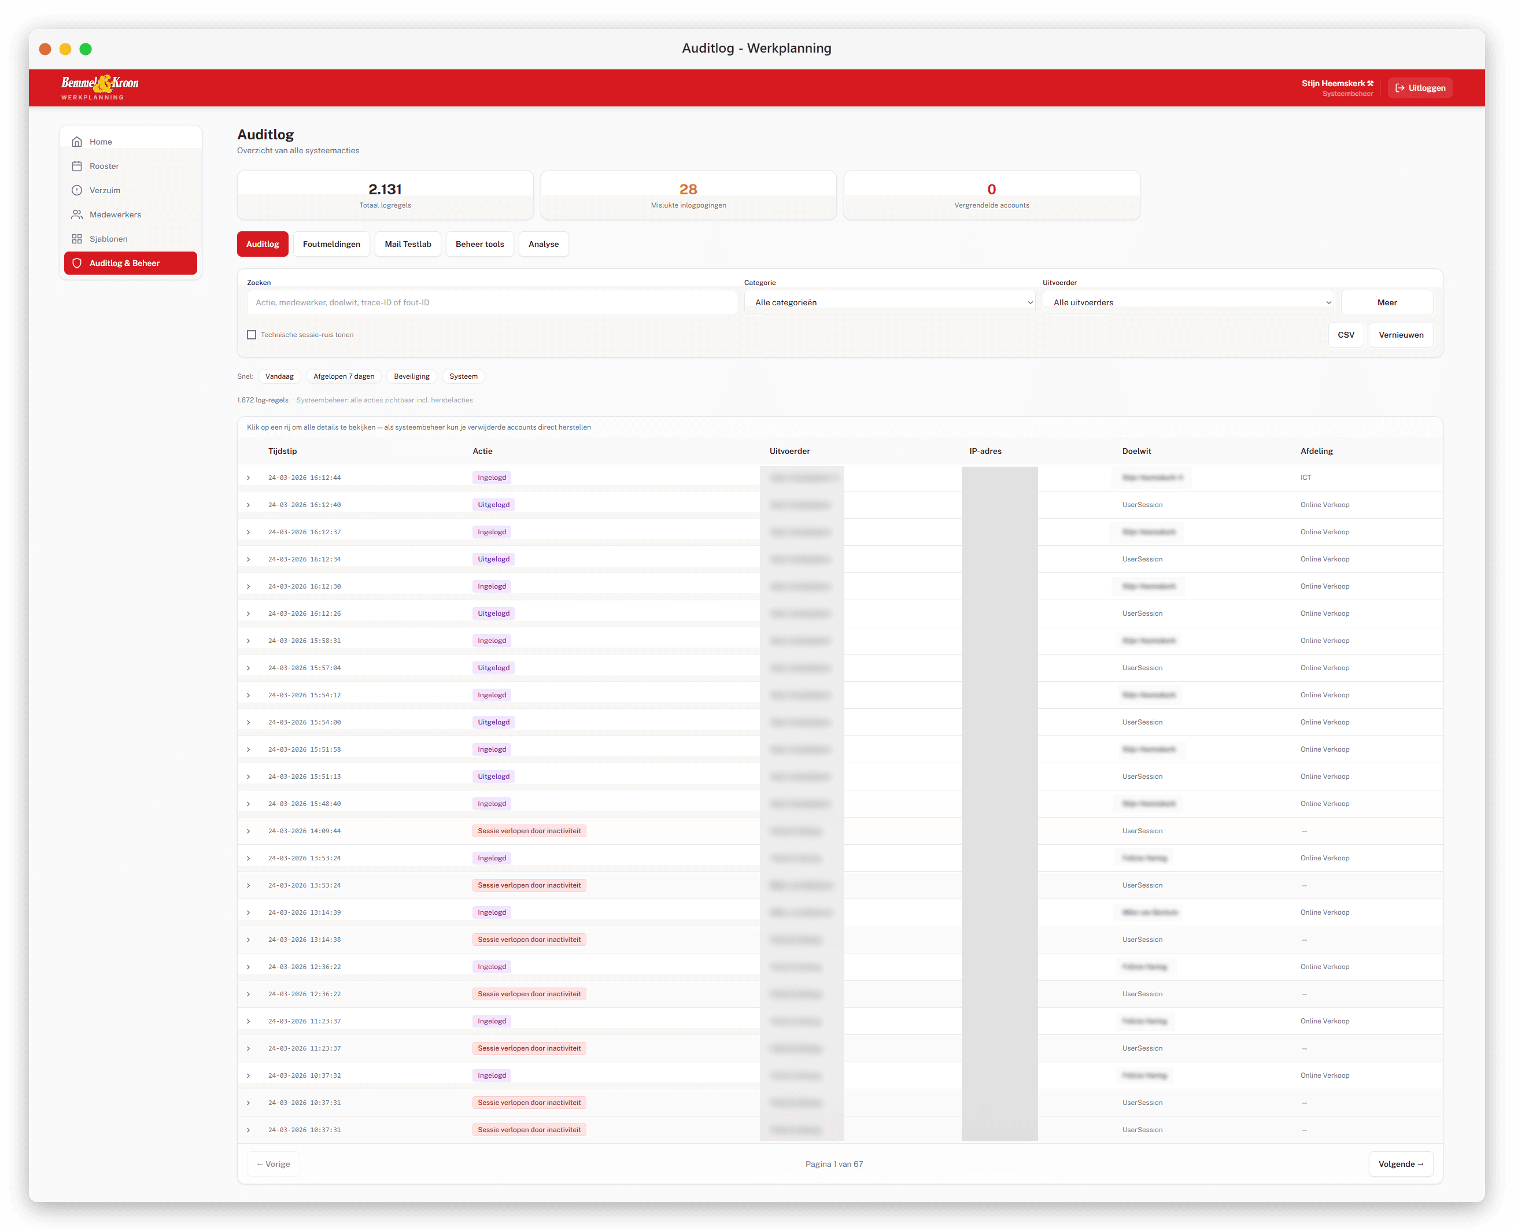Click the Uitloggen button
This screenshot has height=1231, width=1514.
[x=1420, y=88]
